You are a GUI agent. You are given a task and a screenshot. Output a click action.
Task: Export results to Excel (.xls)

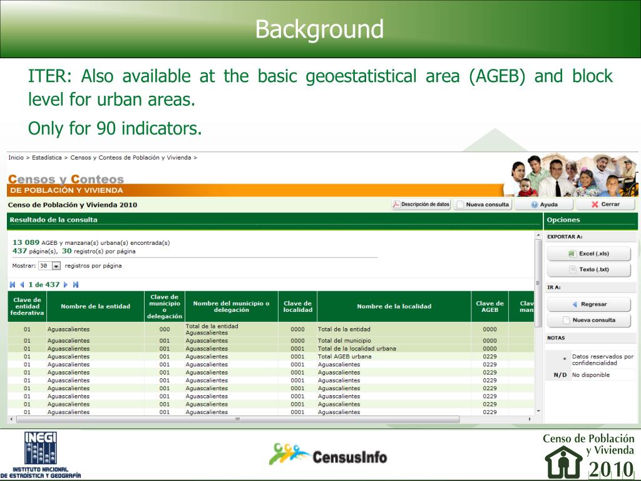click(x=588, y=254)
